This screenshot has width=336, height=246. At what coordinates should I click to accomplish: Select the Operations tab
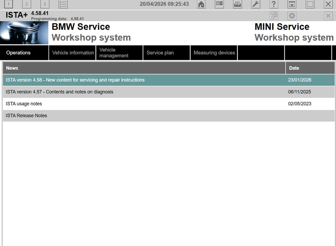[24, 53]
